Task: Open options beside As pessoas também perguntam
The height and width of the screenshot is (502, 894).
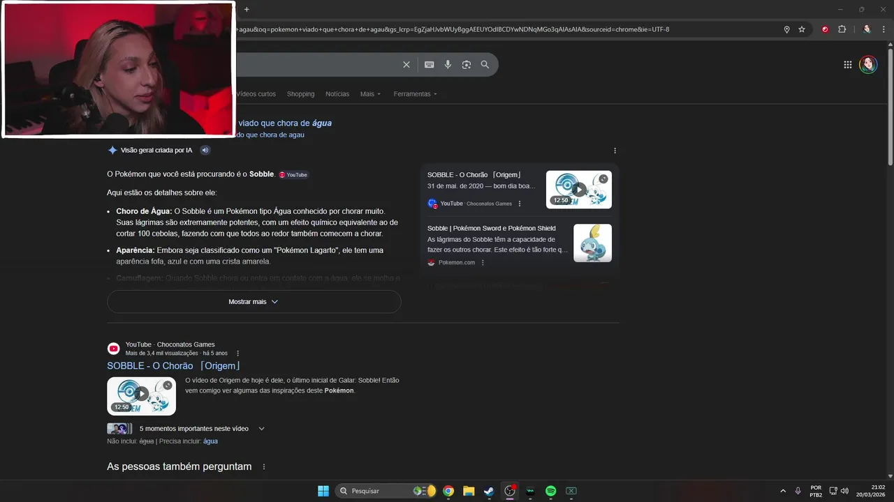Action: [264, 466]
